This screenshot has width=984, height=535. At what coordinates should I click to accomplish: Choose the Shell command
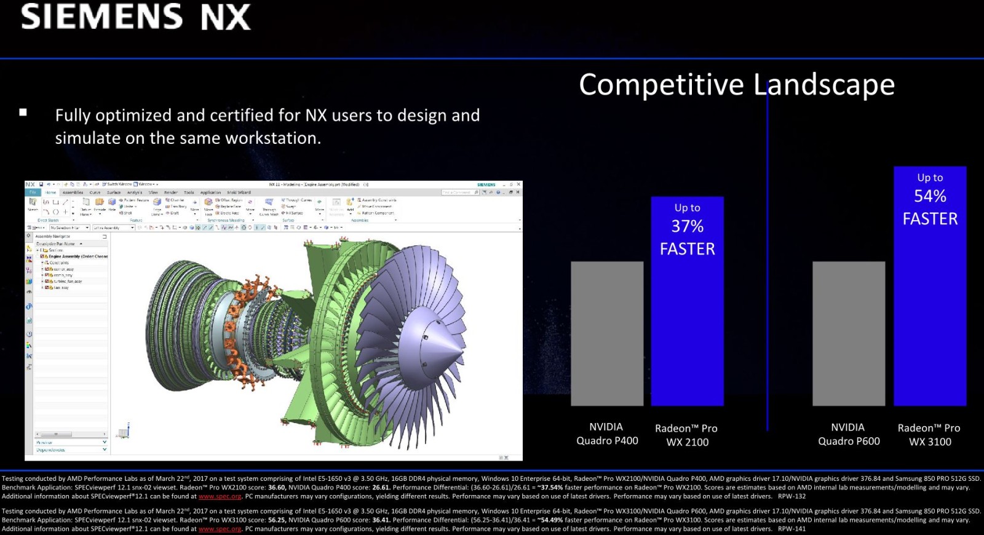[x=125, y=213]
